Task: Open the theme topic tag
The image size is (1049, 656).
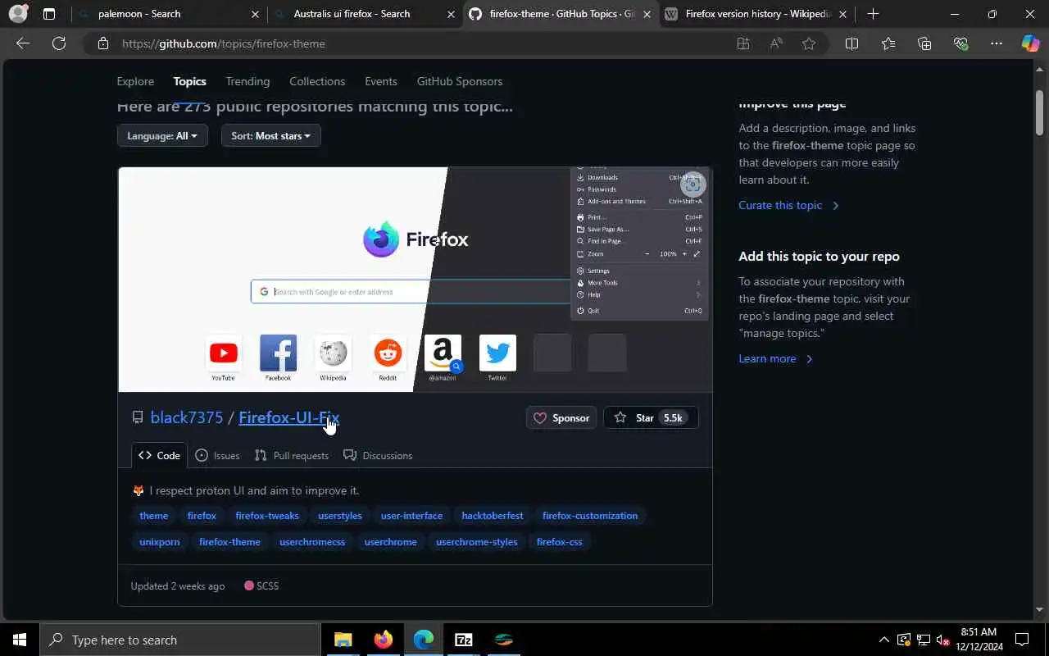Action: pos(153,516)
